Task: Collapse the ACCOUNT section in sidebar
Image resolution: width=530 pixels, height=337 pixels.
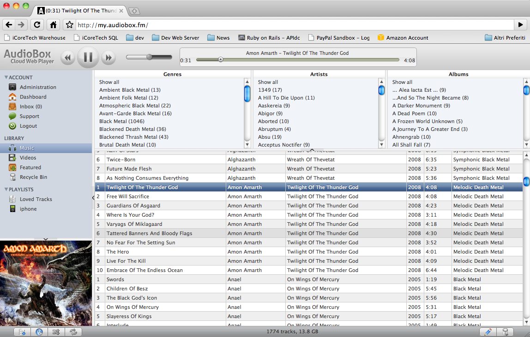Action: 6,77
